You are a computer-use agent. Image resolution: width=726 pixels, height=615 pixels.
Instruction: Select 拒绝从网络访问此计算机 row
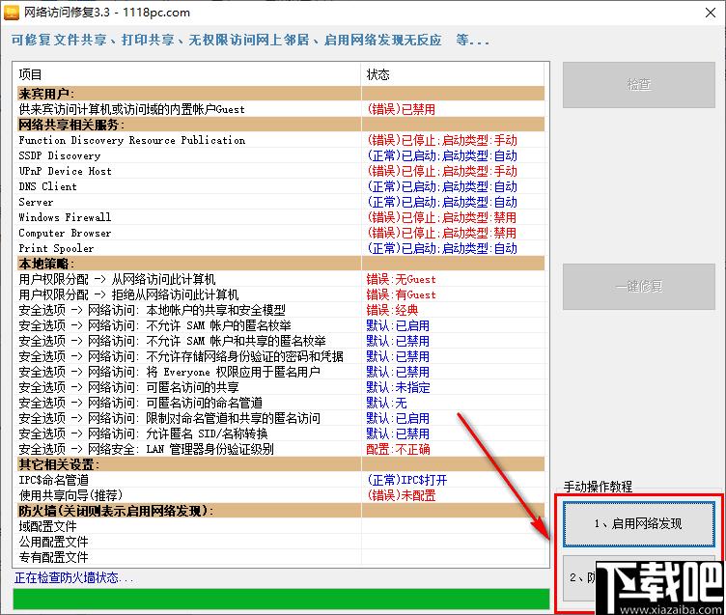[281, 294]
